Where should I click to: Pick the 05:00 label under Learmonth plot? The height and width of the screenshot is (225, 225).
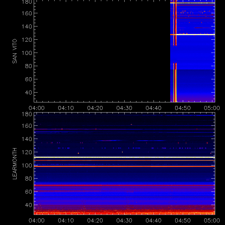pyautogui.click(x=212, y=220)
